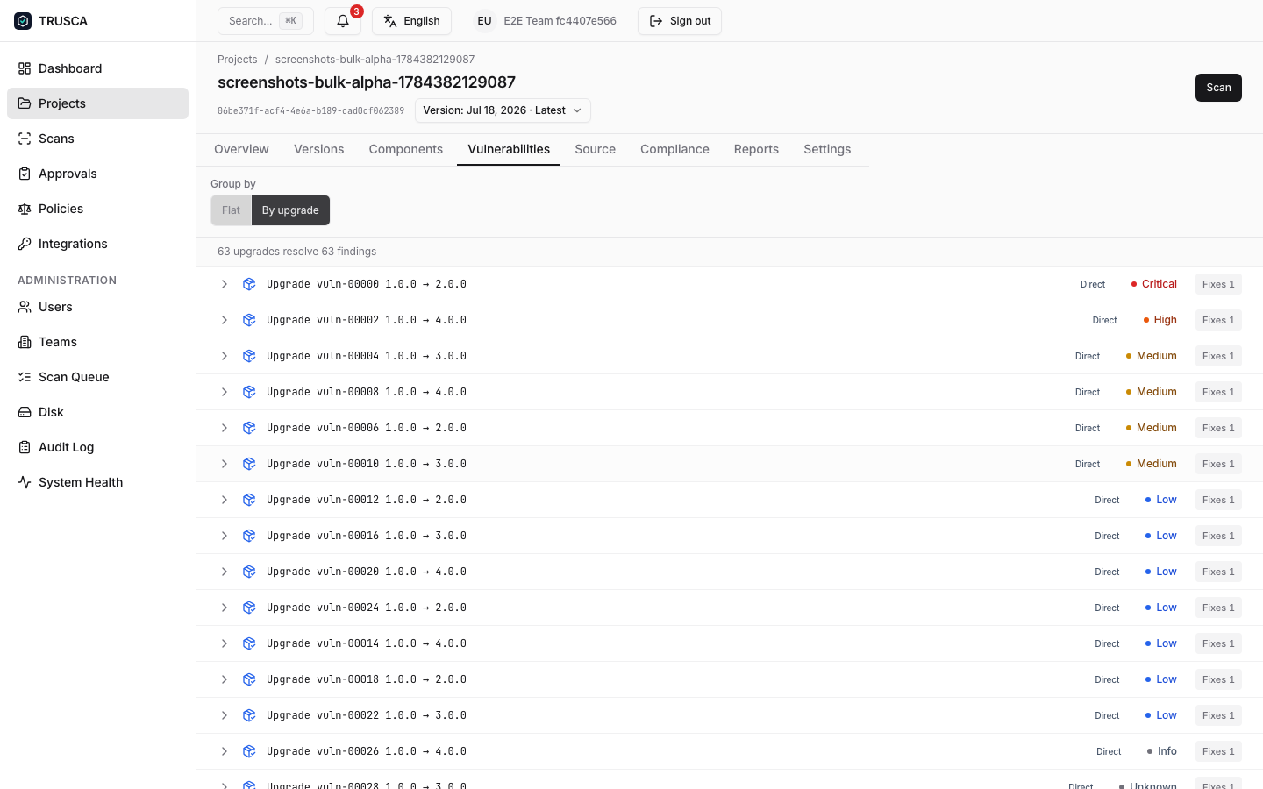This screenshot has width=1263, height=789.
Task: Click package icon of vuln-00012 row
Action: pos(249,500)
